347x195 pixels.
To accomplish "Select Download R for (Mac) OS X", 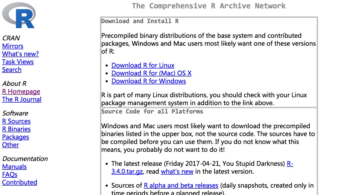I will tap(151, 73).
